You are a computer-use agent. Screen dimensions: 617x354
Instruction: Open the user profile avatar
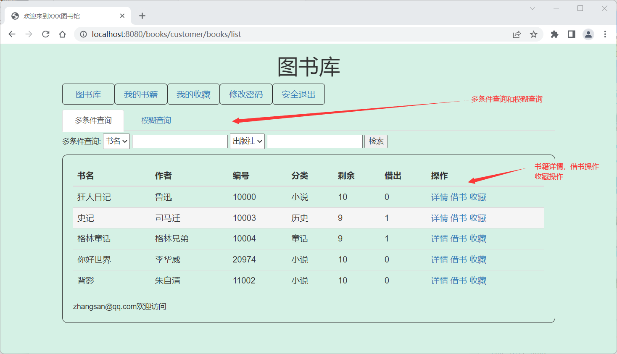tap(588, 34)
